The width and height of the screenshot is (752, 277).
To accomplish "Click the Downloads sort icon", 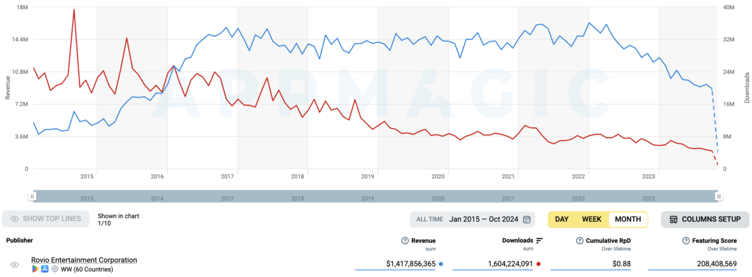I will pyautogui.click(x=540, y=241).
